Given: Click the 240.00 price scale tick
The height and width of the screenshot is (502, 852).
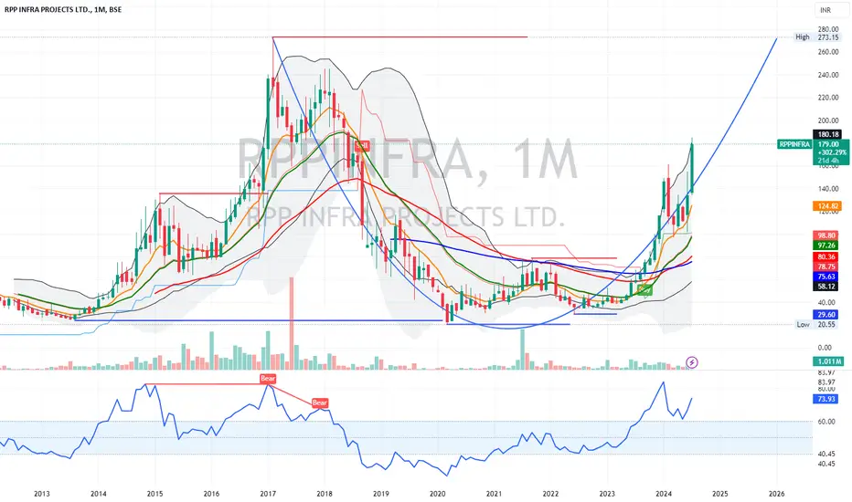Looking at the screenshot, I should coord(828,75).
